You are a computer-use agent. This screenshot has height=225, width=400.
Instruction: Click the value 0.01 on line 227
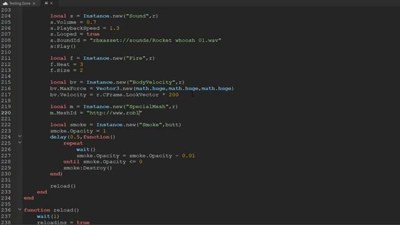click(x=188, y=156)
